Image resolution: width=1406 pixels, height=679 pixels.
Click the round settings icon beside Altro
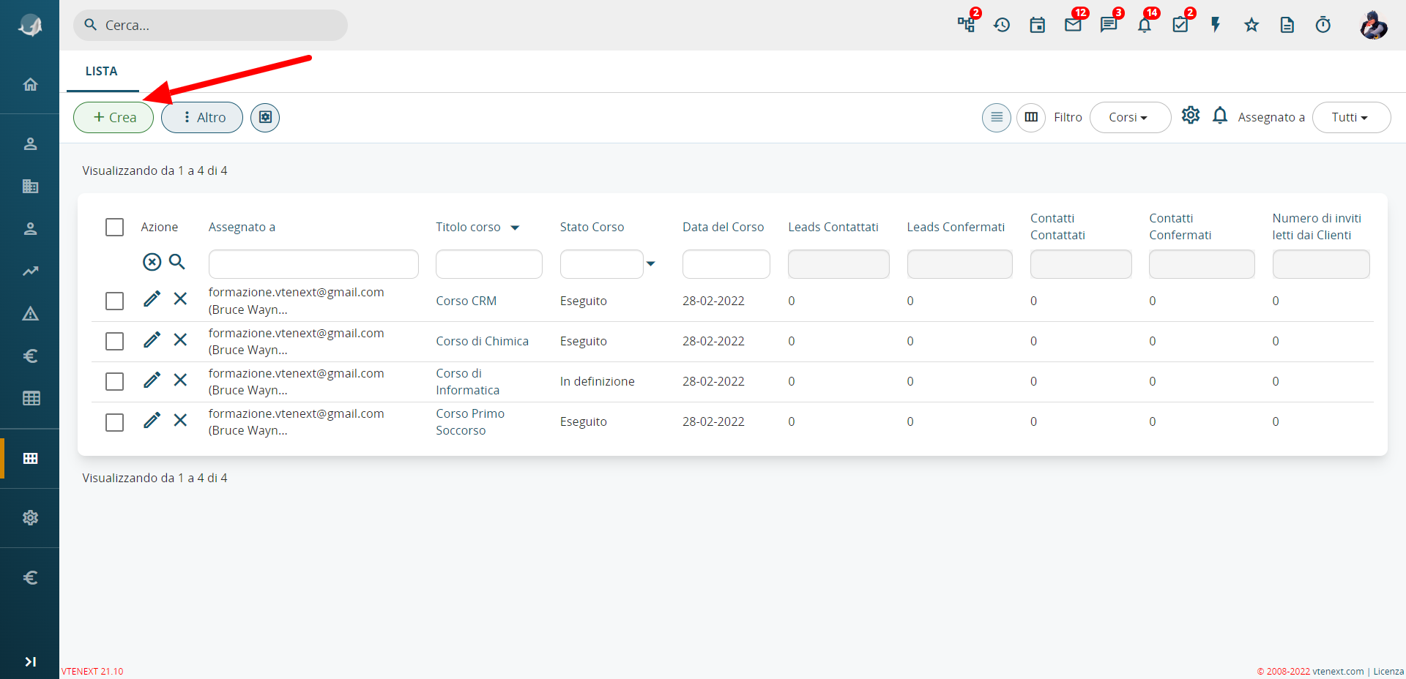265,117
